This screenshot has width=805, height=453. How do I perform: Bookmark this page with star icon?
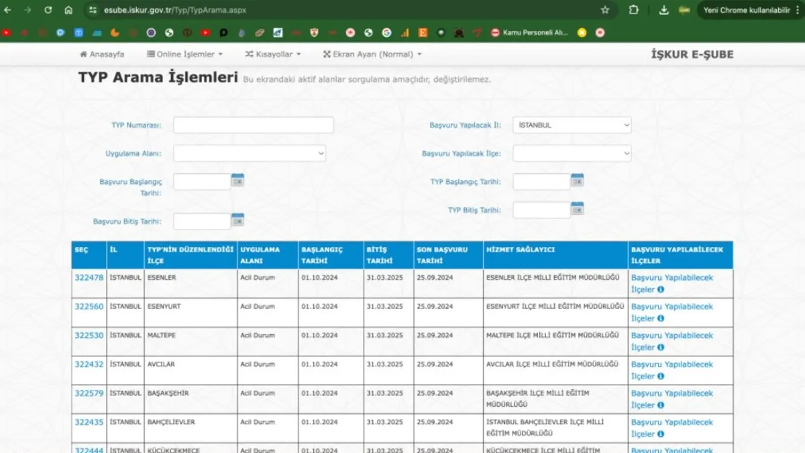[x=605, y=10]
